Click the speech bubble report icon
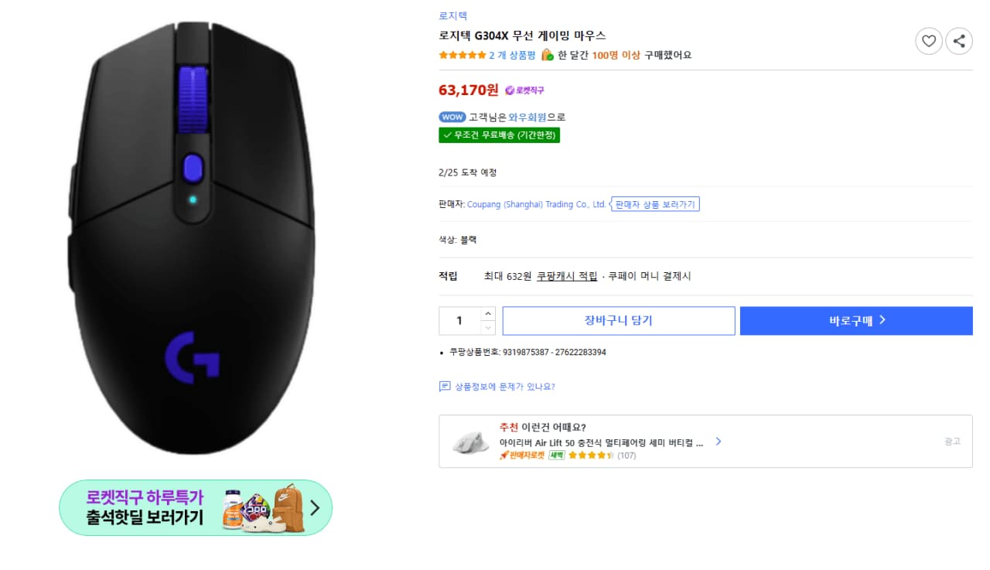Screen dimensions: 990x570 tap(444, 385)
